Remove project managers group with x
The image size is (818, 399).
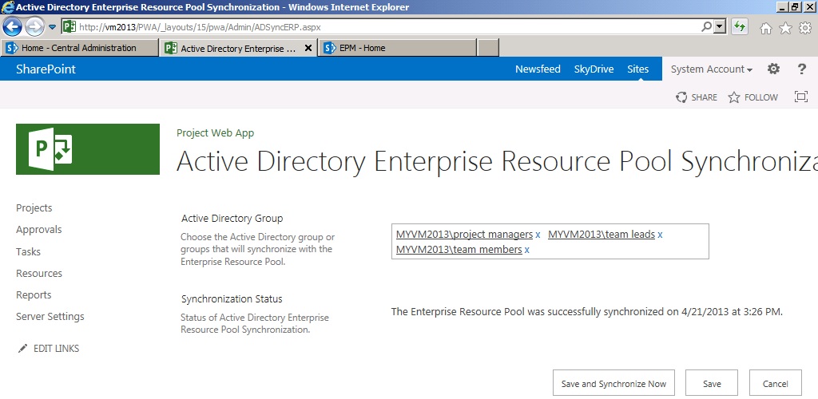[538, 235]
